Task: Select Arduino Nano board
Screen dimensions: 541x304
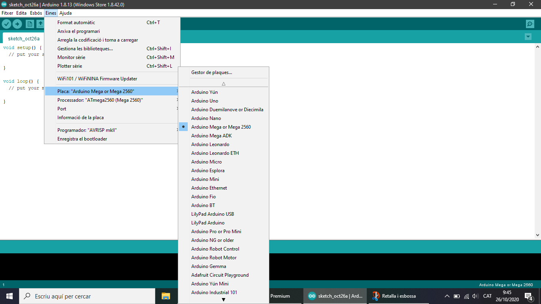Action: pyautogui.click(x=223, y=118)
